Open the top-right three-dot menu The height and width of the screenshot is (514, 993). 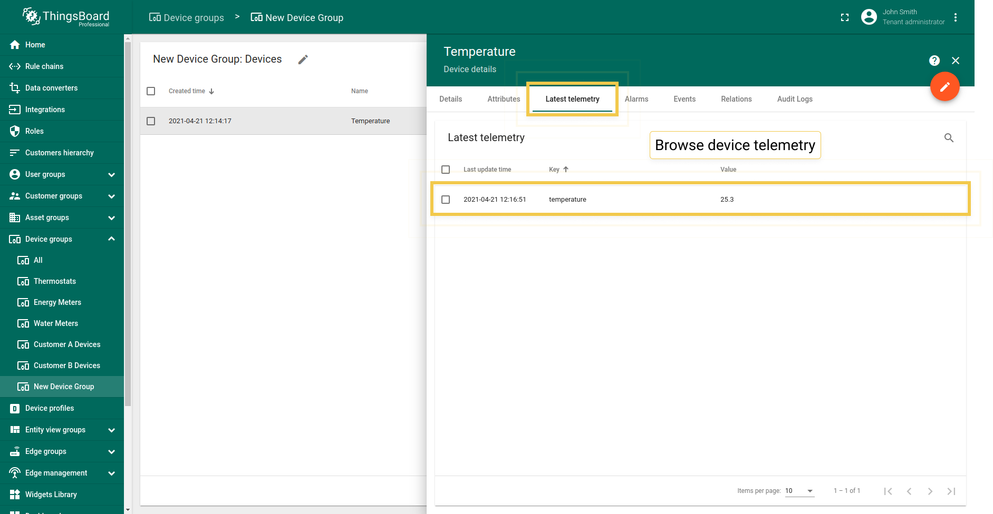pos(956,17)
